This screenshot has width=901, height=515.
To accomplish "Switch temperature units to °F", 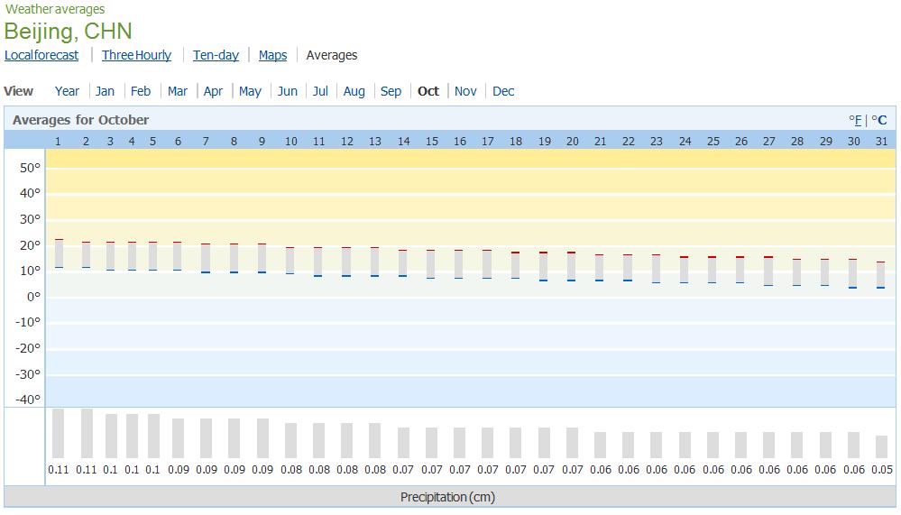I will click(x=855, y=120).
